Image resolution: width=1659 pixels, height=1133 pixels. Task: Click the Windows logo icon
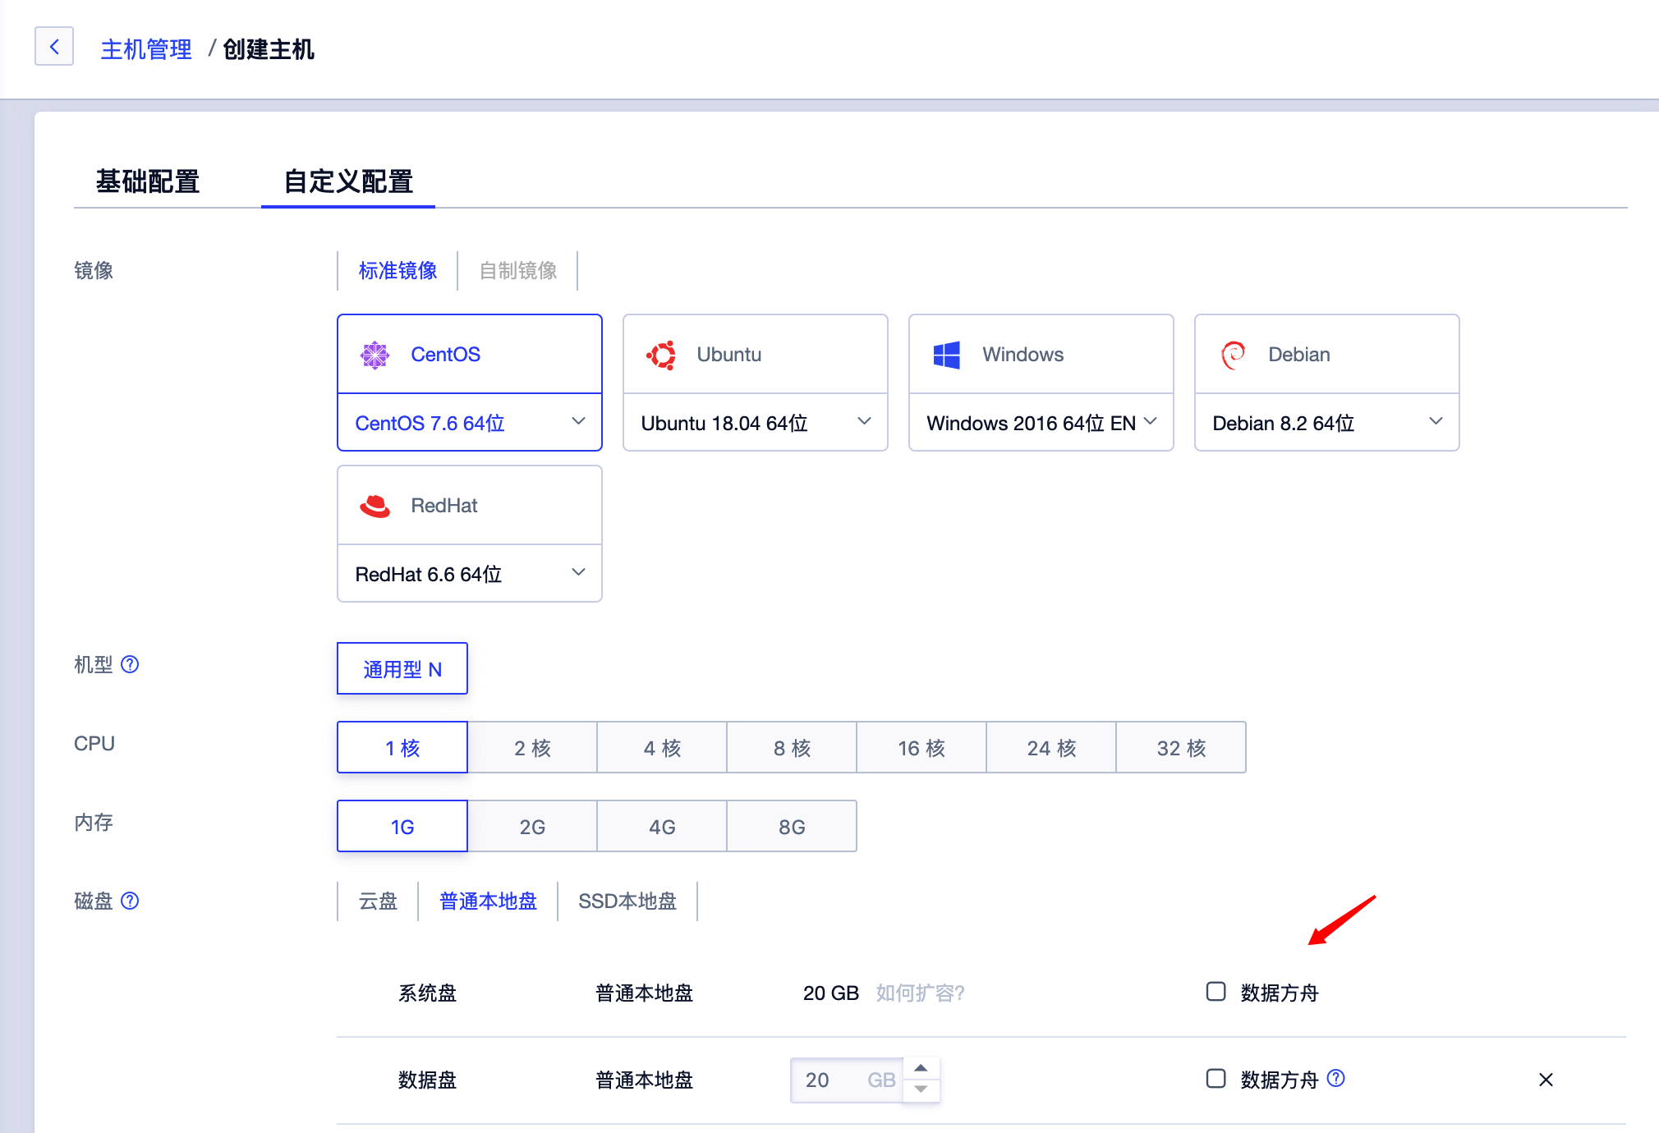pyautogui.click(x=947, y=355)
